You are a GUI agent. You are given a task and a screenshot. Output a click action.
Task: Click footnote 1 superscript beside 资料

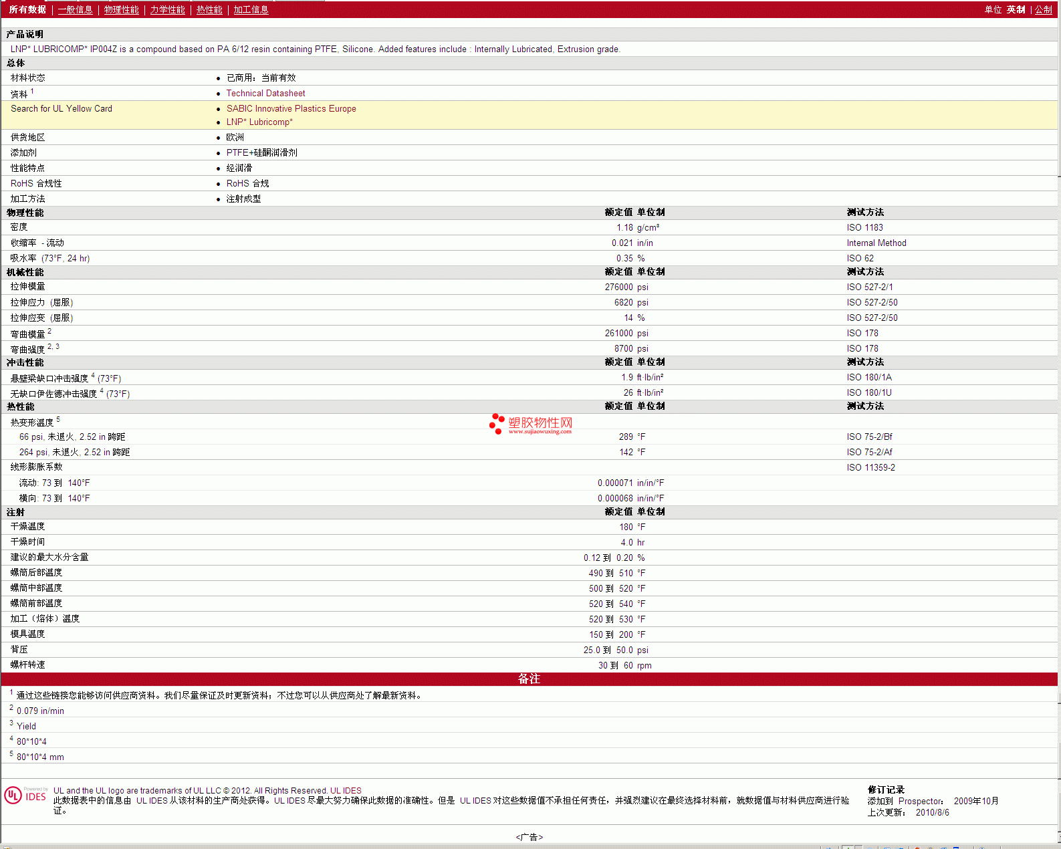32,91
